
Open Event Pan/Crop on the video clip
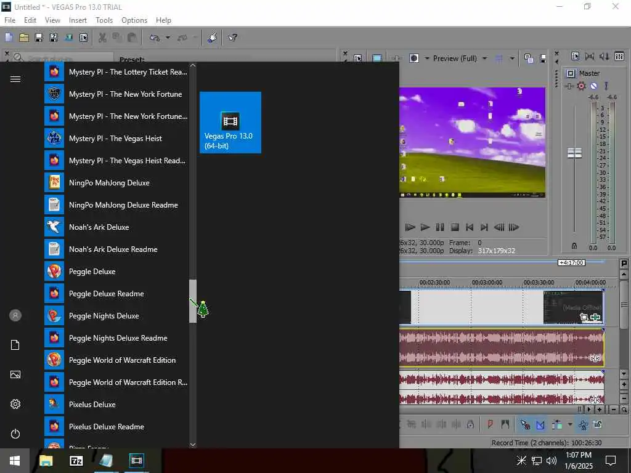[x=584, y=317]
